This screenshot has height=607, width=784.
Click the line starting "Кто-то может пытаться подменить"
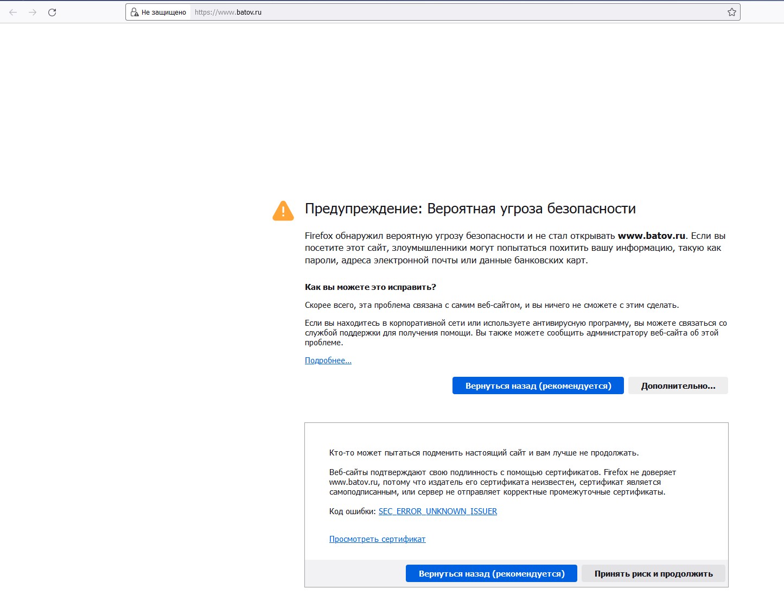[x=484, y=453]
